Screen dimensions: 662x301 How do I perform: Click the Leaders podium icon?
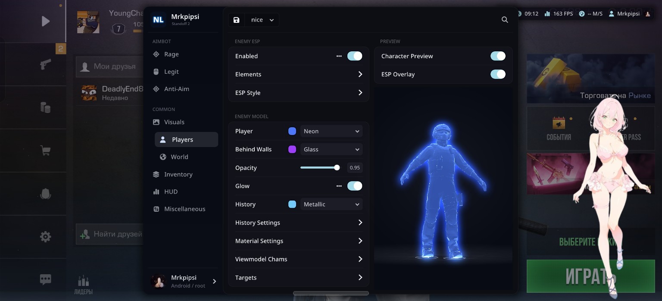83,281
